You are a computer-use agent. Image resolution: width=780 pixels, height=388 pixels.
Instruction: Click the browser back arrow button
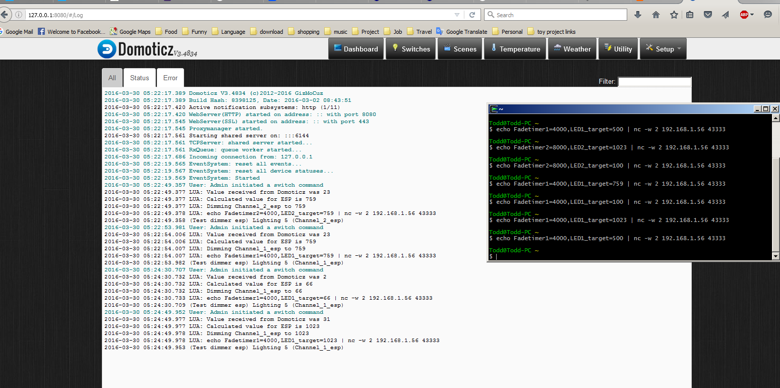click(5, 15)
